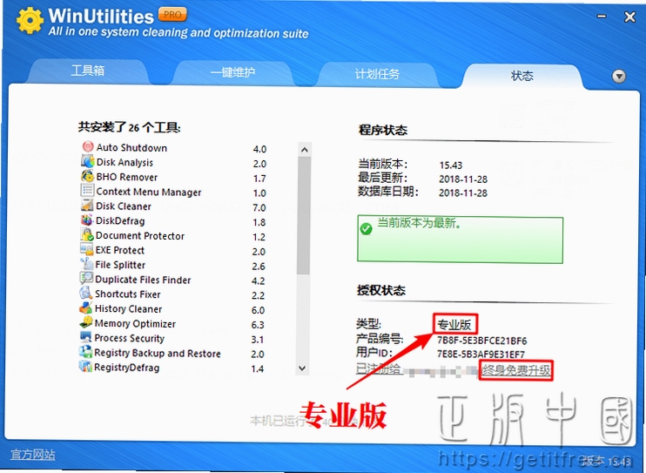Switch to the 工具箱 tab
646x473 pixels.
[88, 71]
